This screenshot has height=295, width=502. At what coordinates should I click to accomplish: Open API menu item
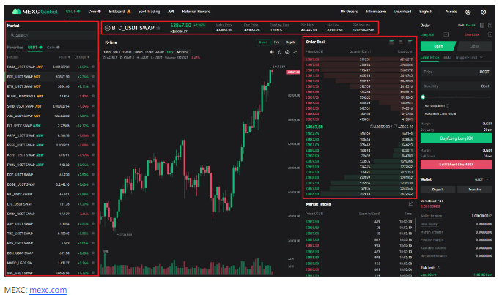(171, 12)
